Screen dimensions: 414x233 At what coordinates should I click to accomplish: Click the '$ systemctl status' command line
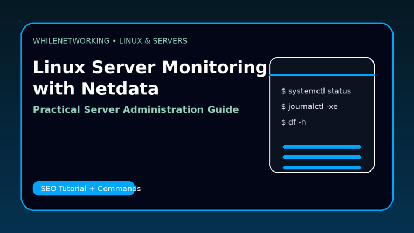[x=316, y=91]
